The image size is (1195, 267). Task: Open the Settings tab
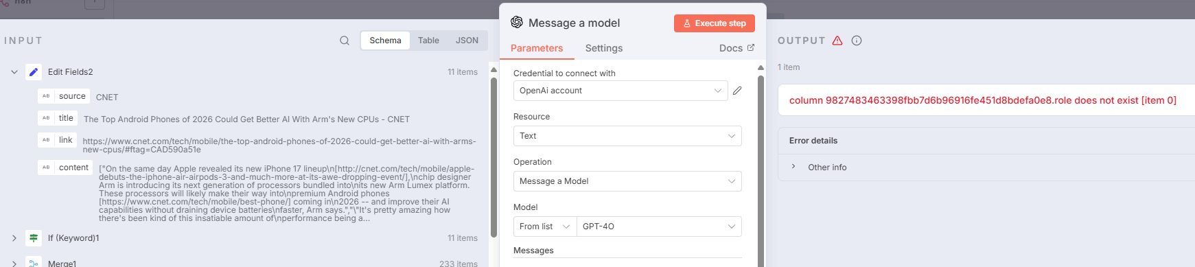[604, 48]
